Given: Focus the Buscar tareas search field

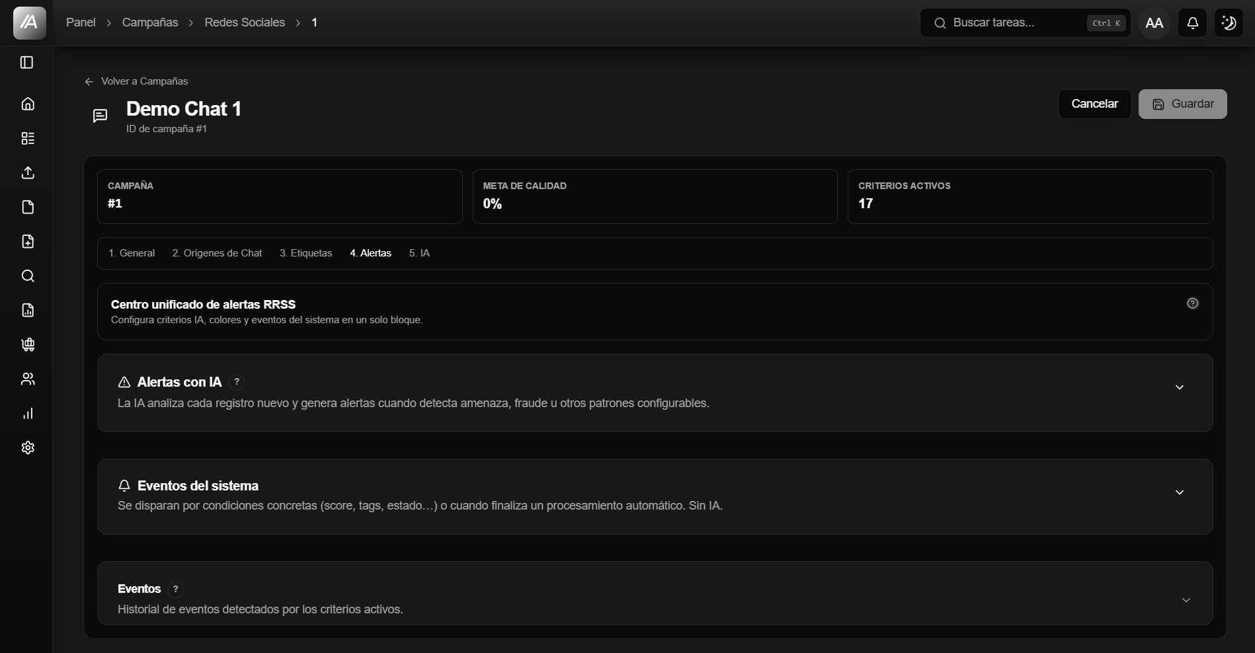Looking at the screenshot, I should click(x=1026, y=23).
